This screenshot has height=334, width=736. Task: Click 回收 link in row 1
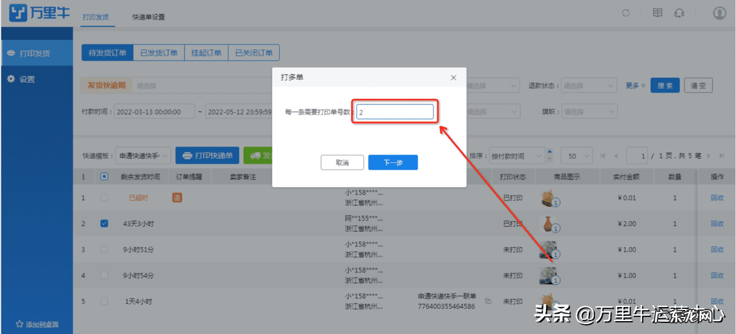pyautogui.click(x=717, y=197)
